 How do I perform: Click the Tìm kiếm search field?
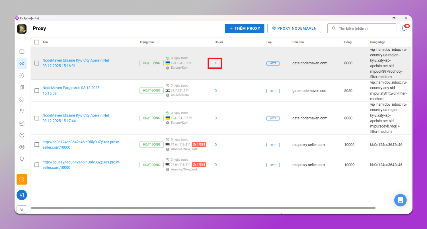[364, 28]
